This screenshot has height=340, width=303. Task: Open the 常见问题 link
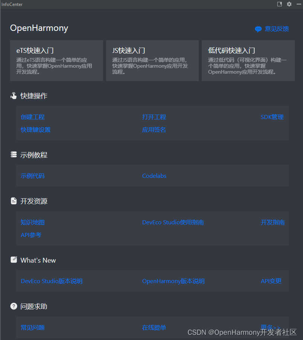[x=32, y=328]
